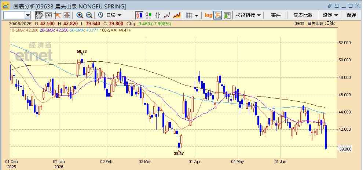Toggle the green download arrow panel icon

[227, 15]
